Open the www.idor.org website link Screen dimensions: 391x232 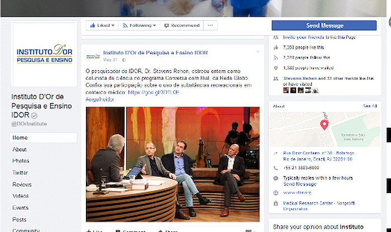tap(297, 192)
